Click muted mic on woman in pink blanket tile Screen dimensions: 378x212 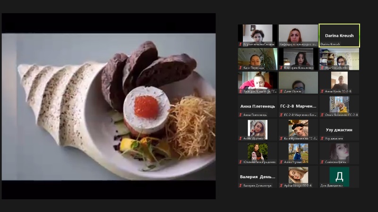241,91
